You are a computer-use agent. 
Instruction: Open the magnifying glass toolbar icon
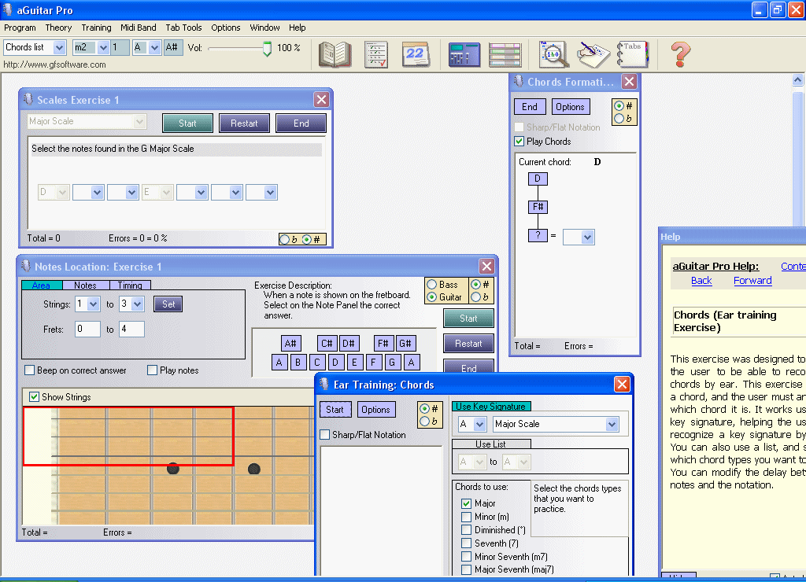point(553,55)
